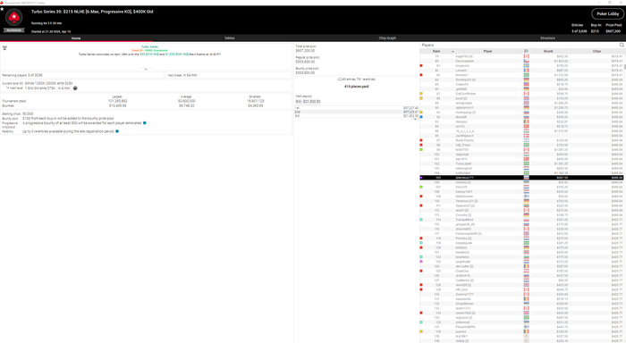626x343 pixels.
Task: Click the Canada flag on rank 79 row
Action: (x=526, y=56)
